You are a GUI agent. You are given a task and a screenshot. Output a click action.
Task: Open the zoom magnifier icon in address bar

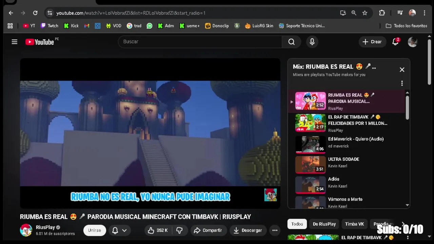click(x=354, y=13)
